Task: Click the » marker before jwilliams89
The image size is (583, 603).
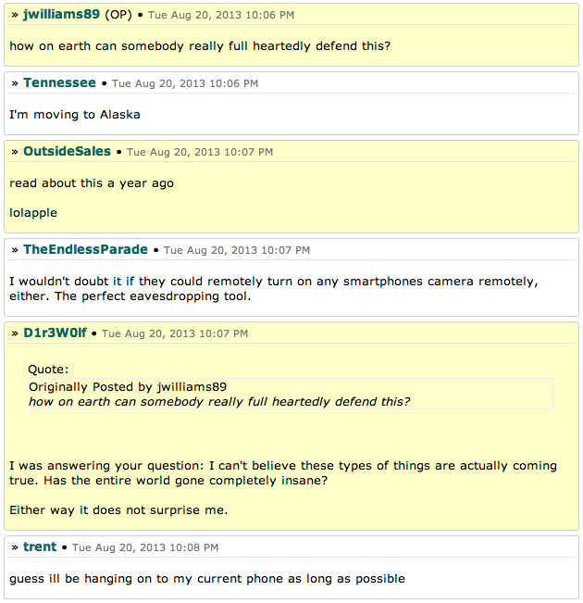Action: tap(15, 15)
